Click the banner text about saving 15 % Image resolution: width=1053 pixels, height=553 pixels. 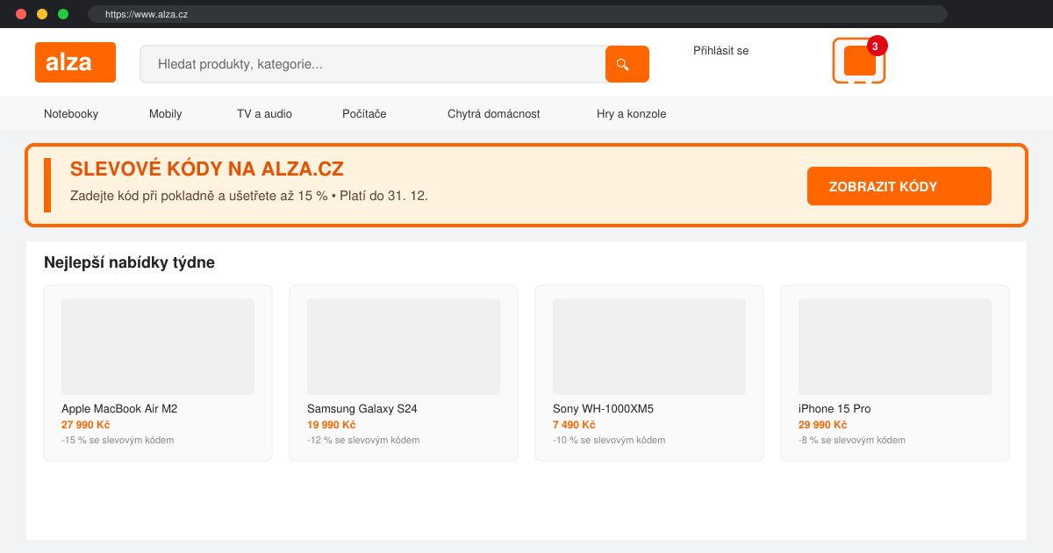(x=249, y=196)
